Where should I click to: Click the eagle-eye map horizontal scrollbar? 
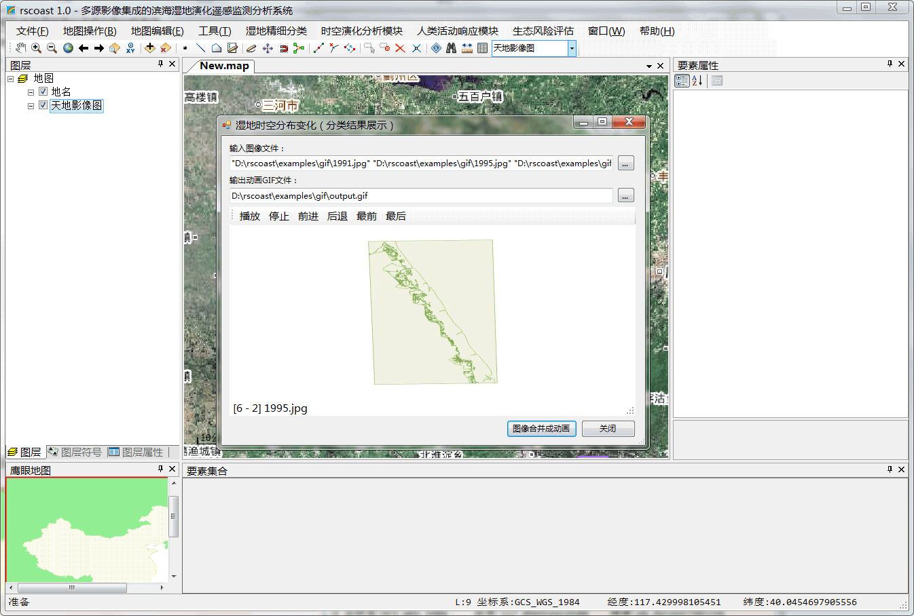point(72,588)
